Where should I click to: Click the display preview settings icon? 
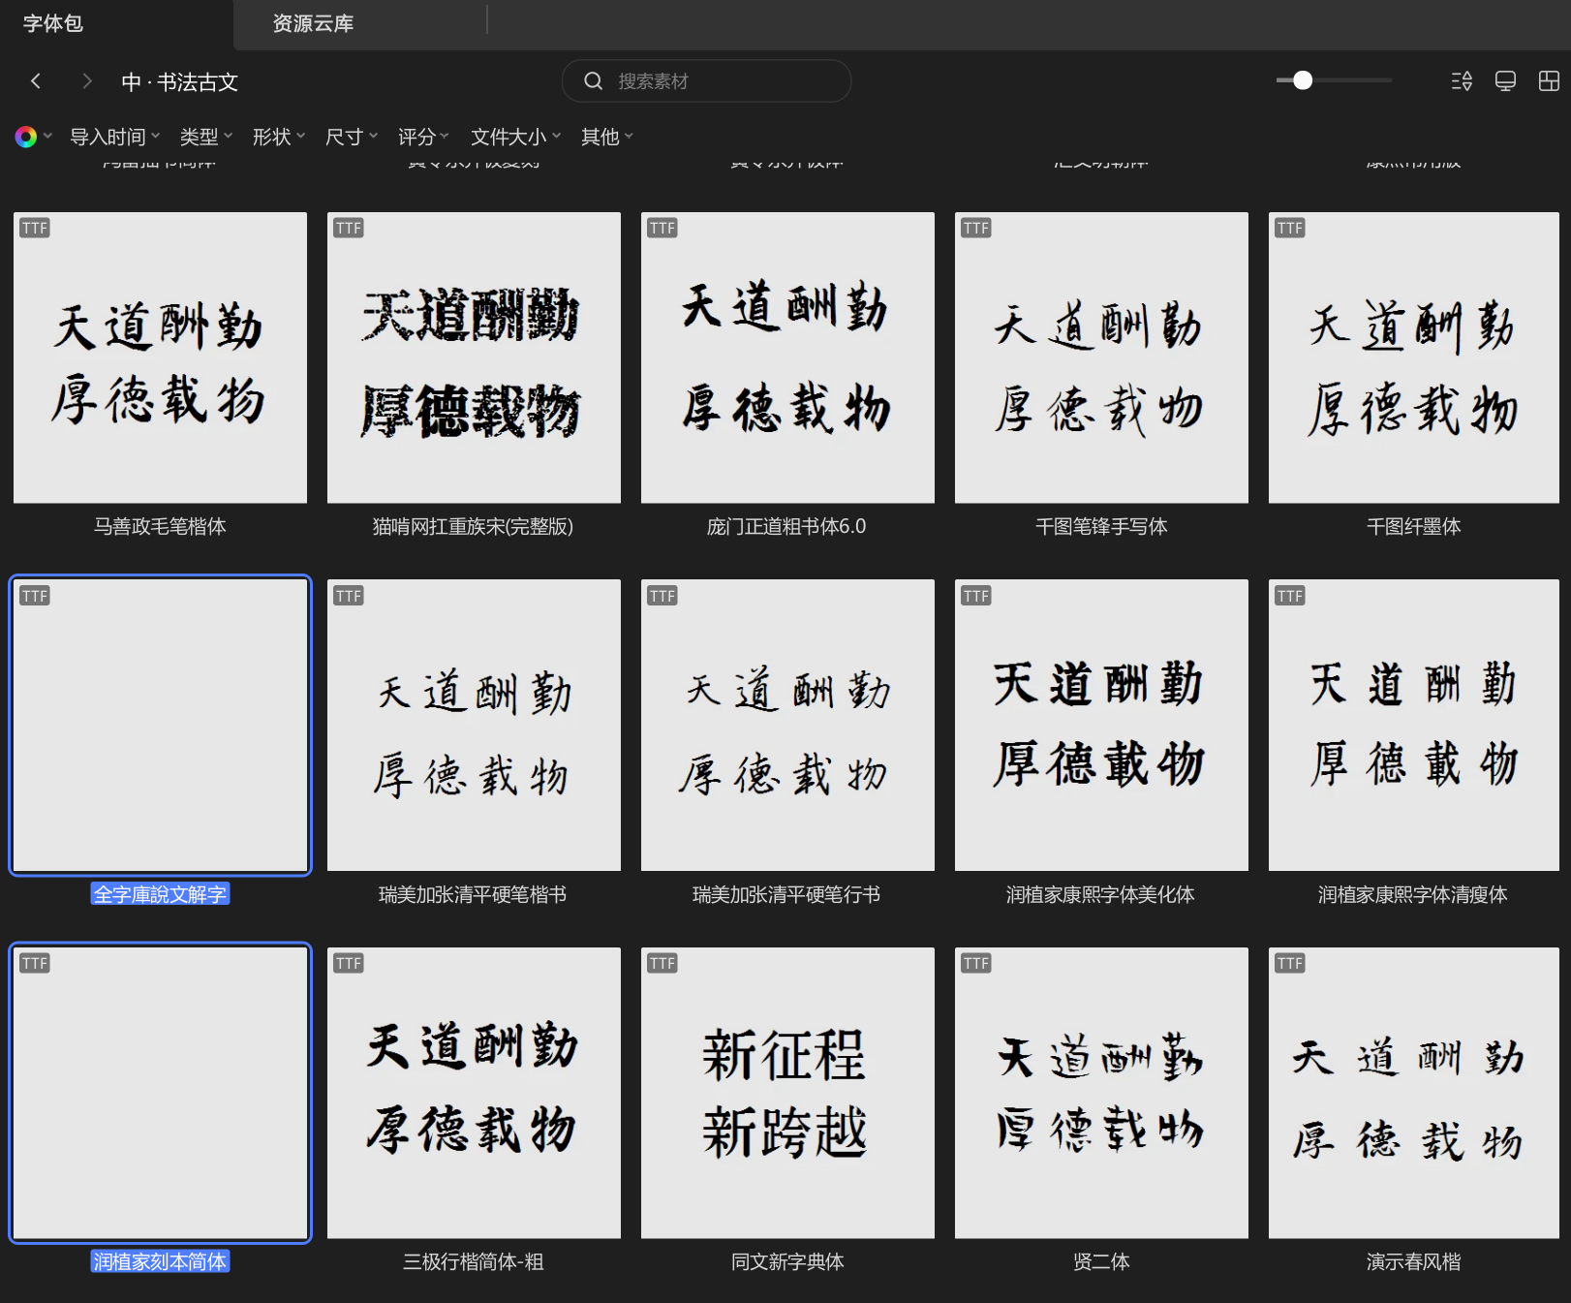point(1505,81)
